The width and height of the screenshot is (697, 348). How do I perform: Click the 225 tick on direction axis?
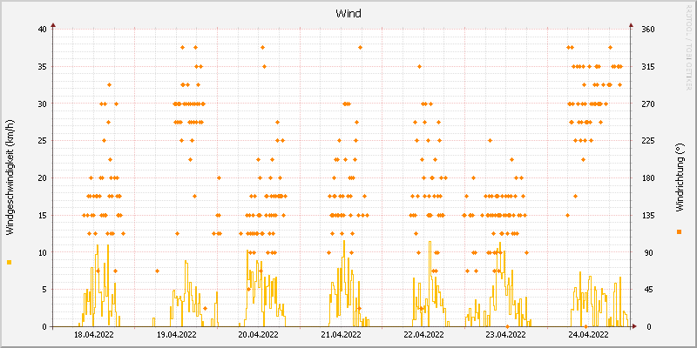pyautogui.click(x=648, y=141)
